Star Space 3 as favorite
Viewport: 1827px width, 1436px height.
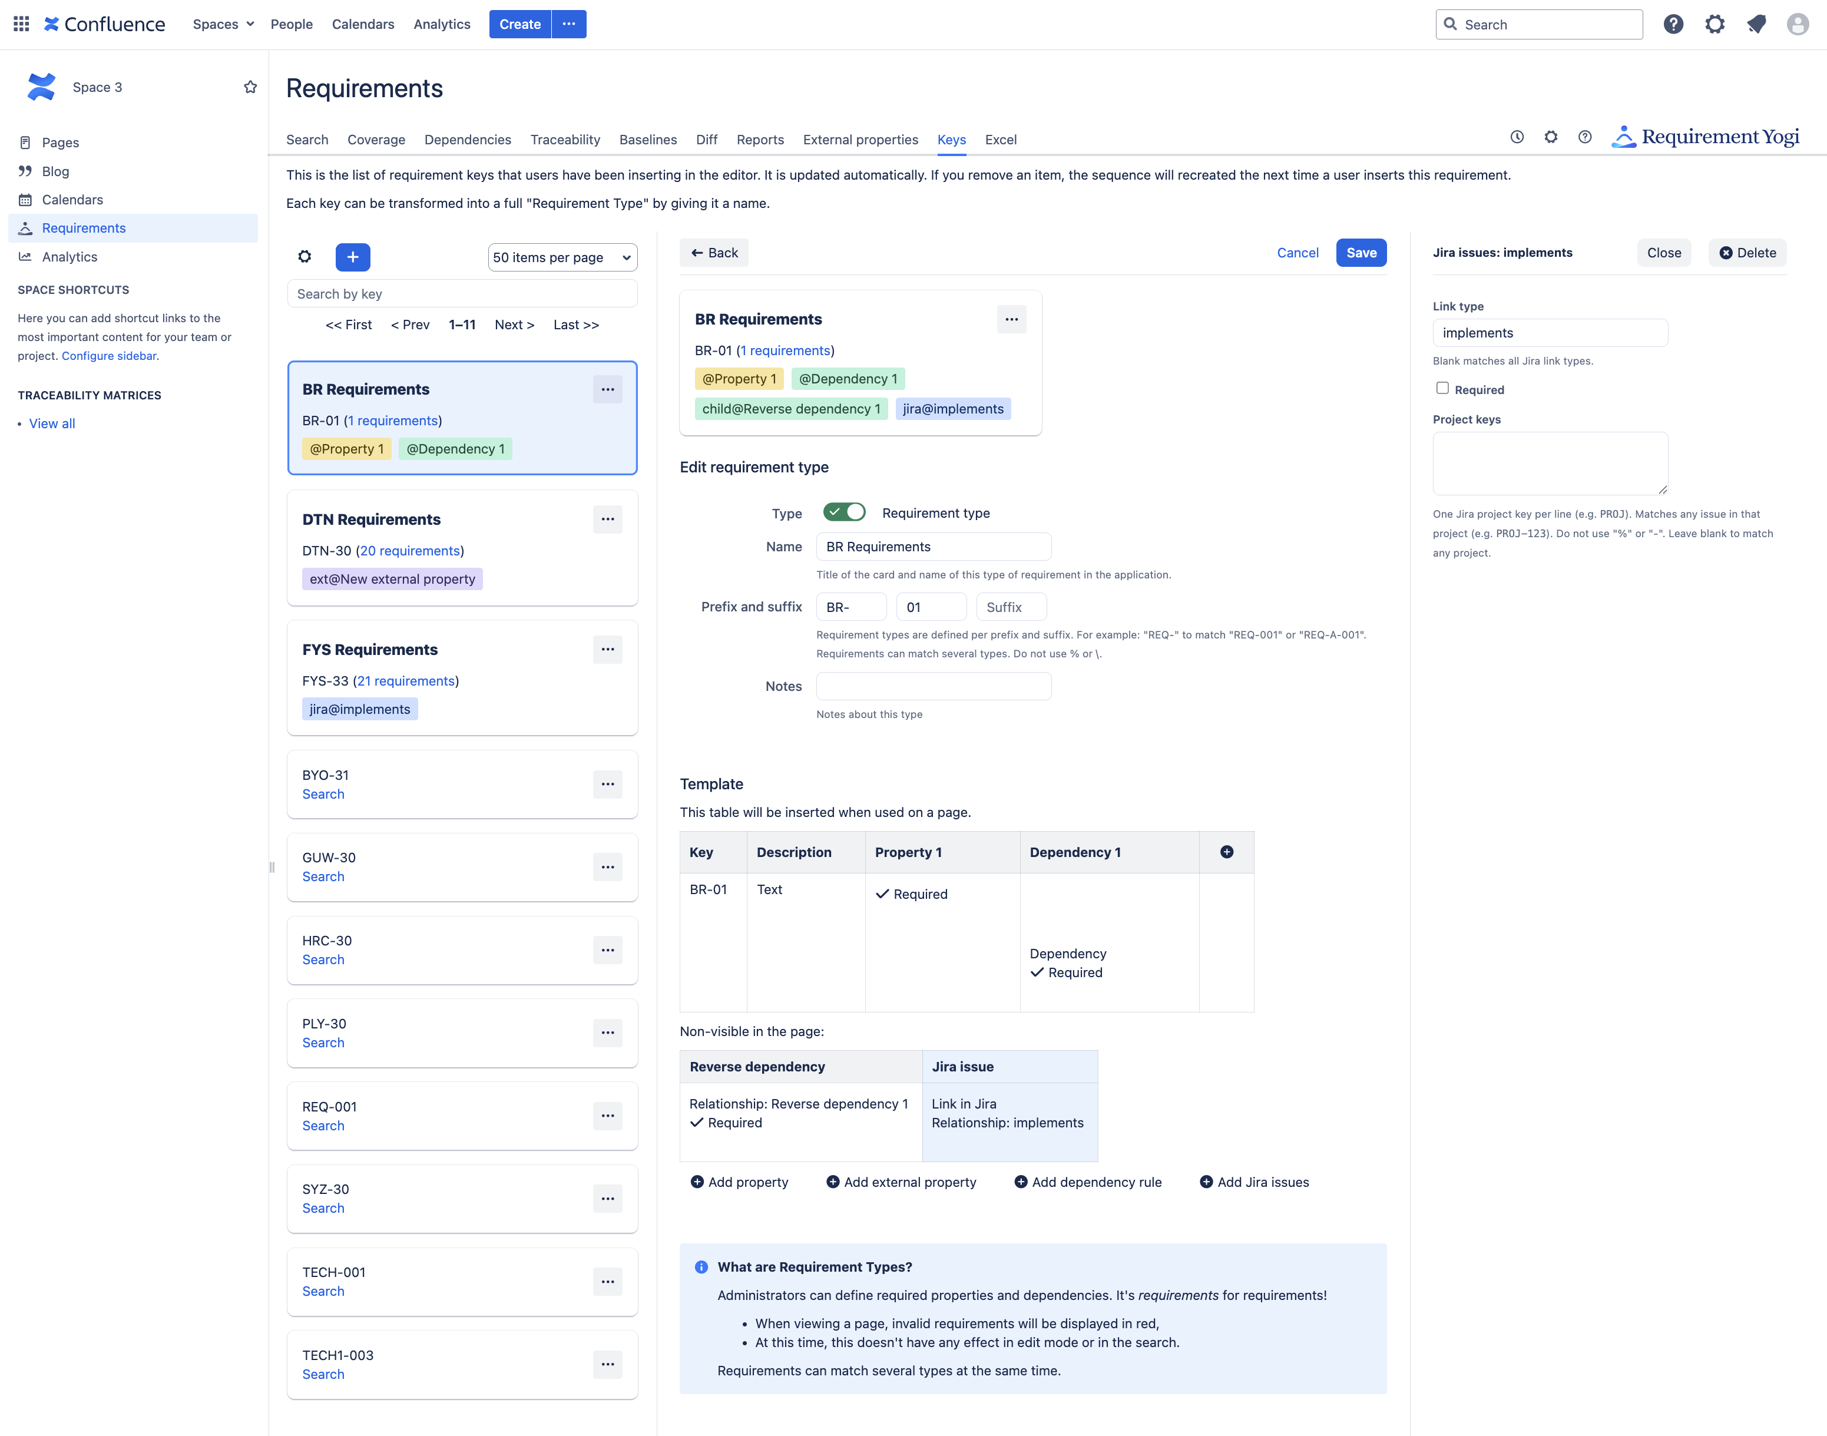click(x=250, y=87)
